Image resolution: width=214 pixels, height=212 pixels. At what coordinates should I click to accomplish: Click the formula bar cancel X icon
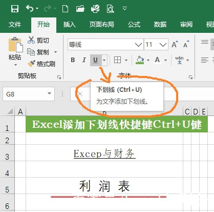pyautogui.click(x=80, y=94)
